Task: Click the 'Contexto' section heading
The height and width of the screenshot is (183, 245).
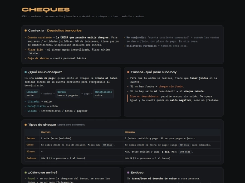Action: coord(36,31)
